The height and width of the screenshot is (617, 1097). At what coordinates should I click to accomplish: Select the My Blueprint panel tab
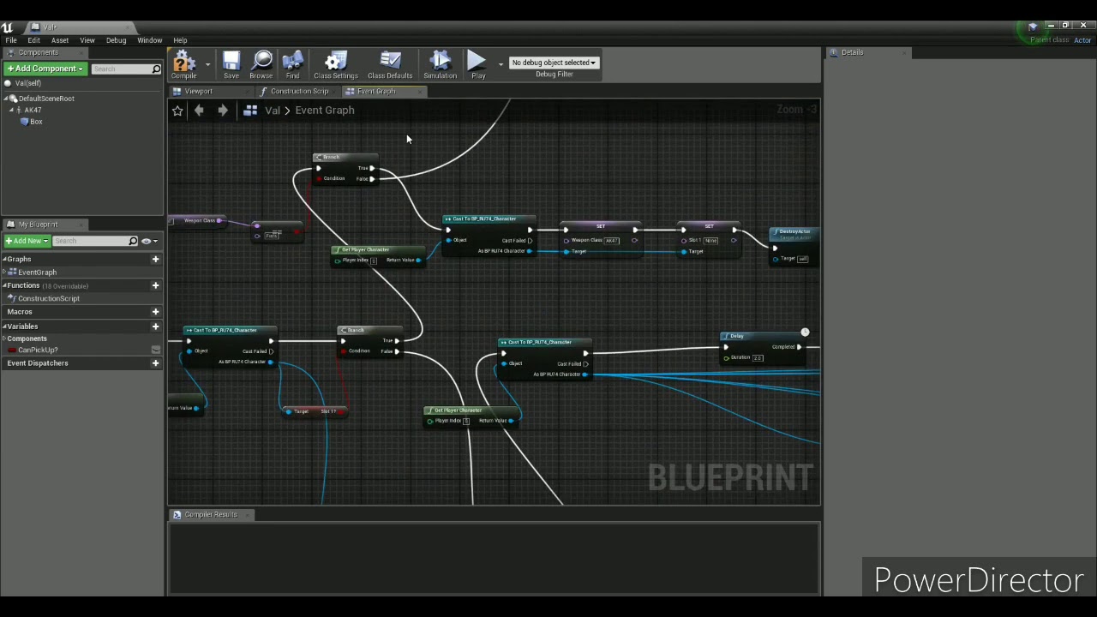coord(38,225)
